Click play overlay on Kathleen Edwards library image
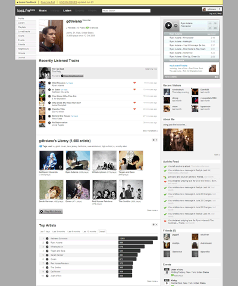 60,167
